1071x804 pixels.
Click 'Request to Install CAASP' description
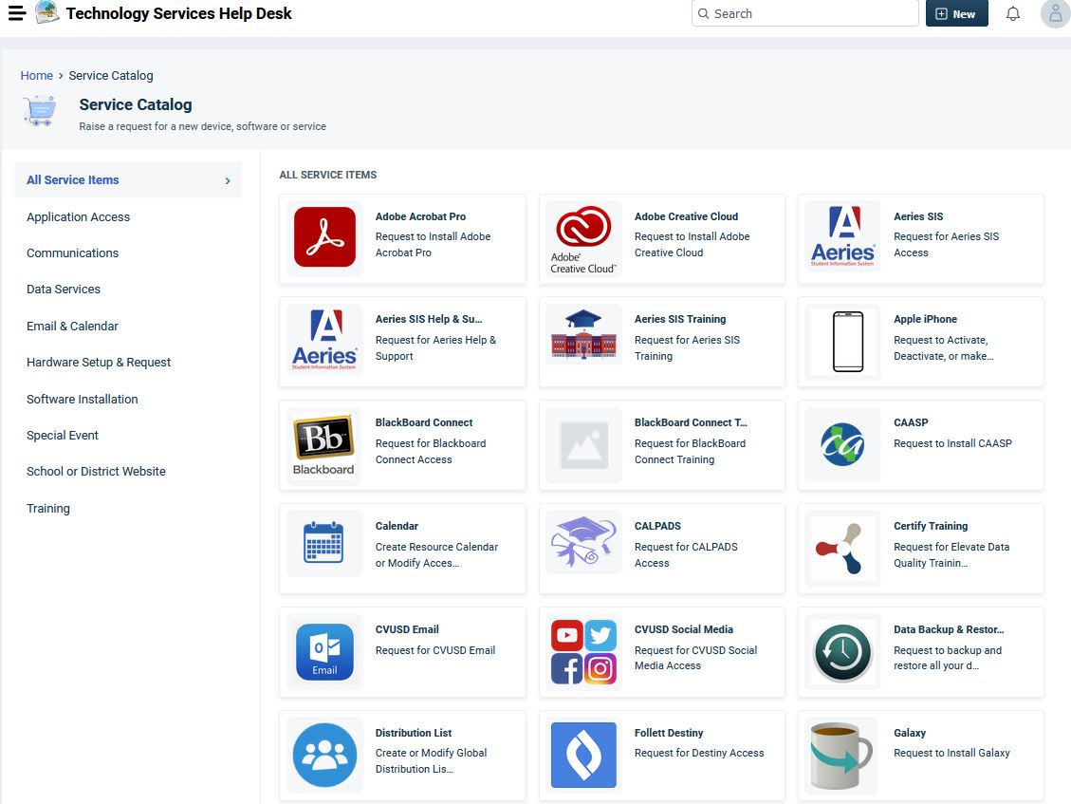(952, 443)
